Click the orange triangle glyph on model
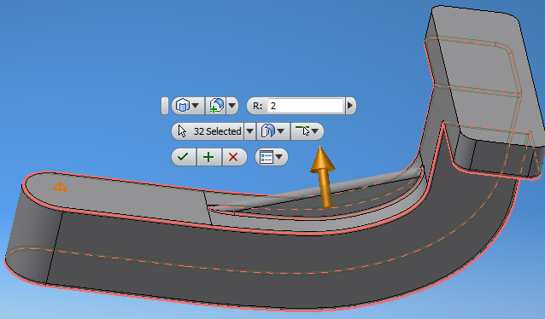 [60, 187]
